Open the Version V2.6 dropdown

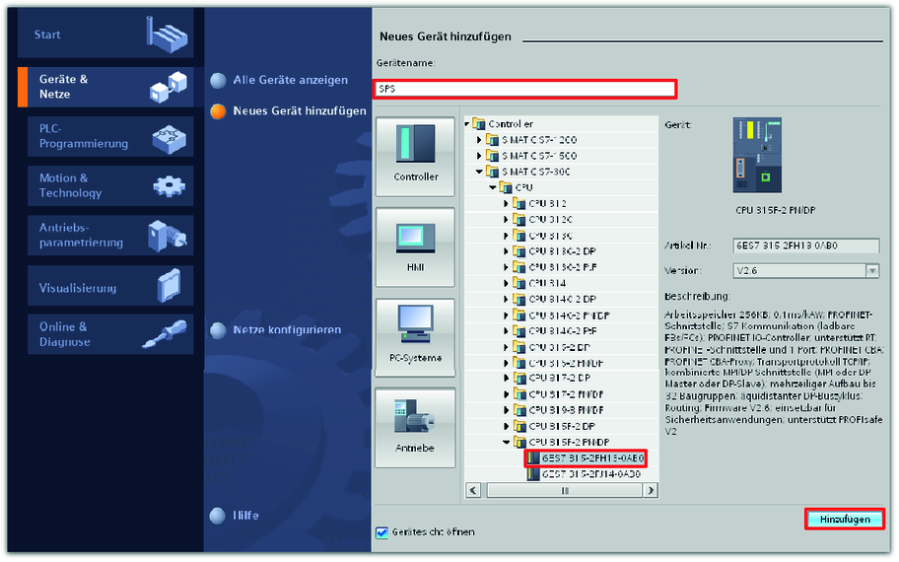tap(871, 271)
